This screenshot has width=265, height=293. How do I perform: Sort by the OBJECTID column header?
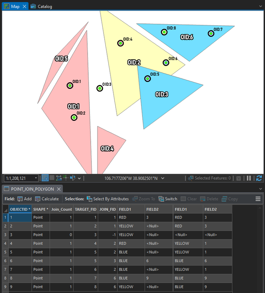[x=20, y=209]
